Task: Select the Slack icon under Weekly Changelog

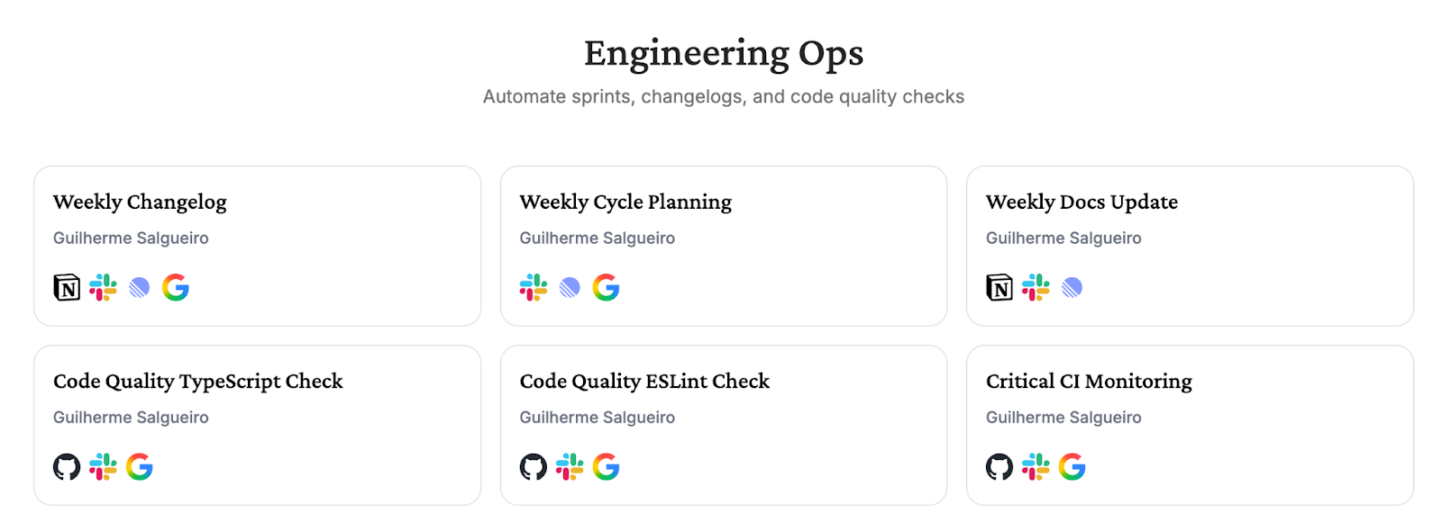Action: pyautogui.click(x=103, y=288)
